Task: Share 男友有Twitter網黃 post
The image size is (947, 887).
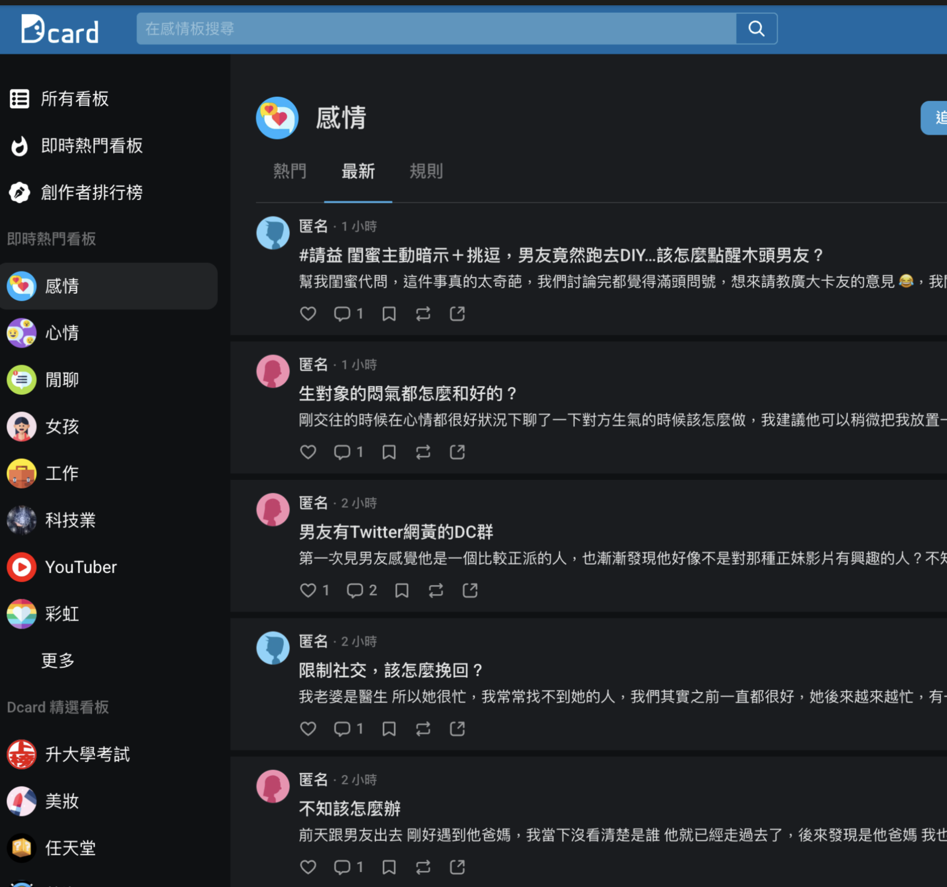Action: pyautogui.click(x=470, y=590)
